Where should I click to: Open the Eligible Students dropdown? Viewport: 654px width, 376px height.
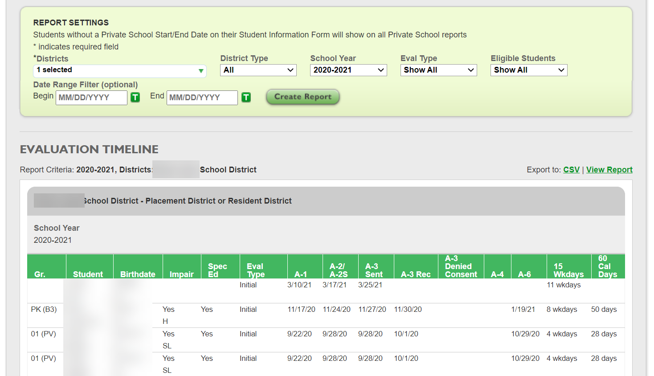529,70
